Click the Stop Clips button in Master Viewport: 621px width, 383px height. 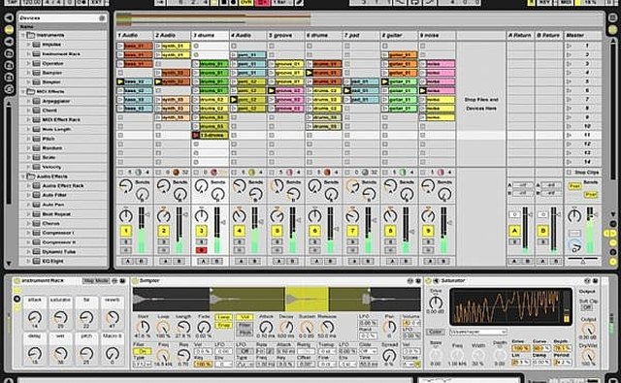583,173
